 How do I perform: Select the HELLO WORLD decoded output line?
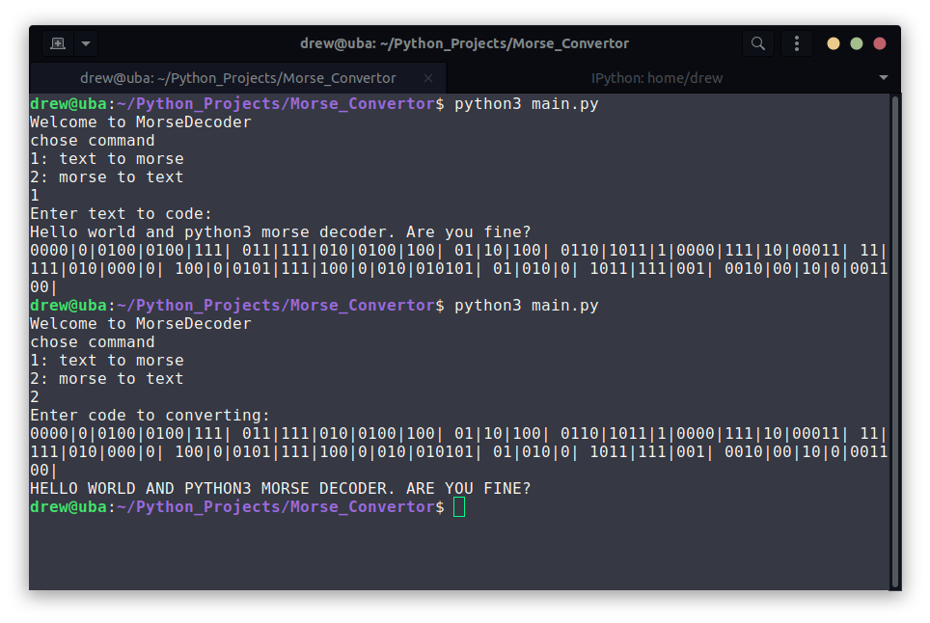pos(278,488)
